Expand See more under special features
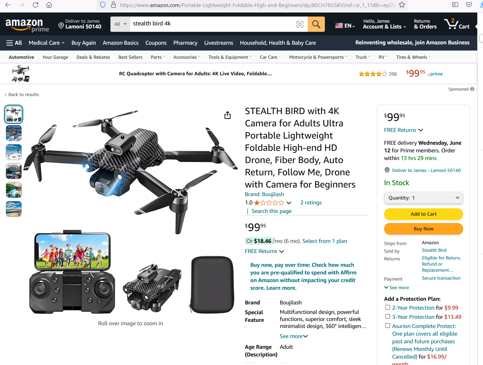The height and width of the screenshot is (365, 483). [x=294, y=336]
